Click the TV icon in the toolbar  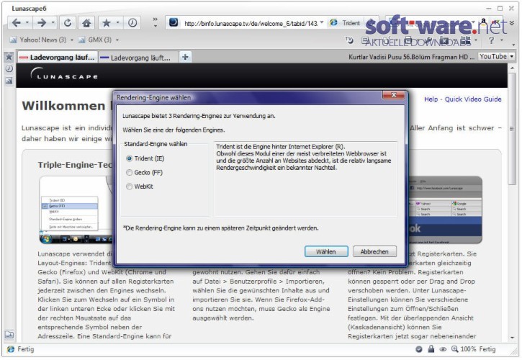(x=349, y=40)
